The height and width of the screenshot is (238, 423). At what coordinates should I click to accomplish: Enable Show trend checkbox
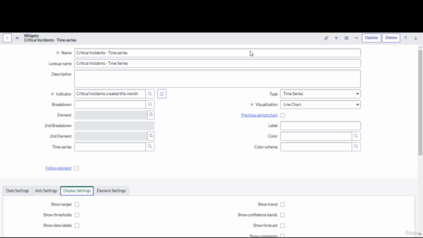click(x=282, y=204)
